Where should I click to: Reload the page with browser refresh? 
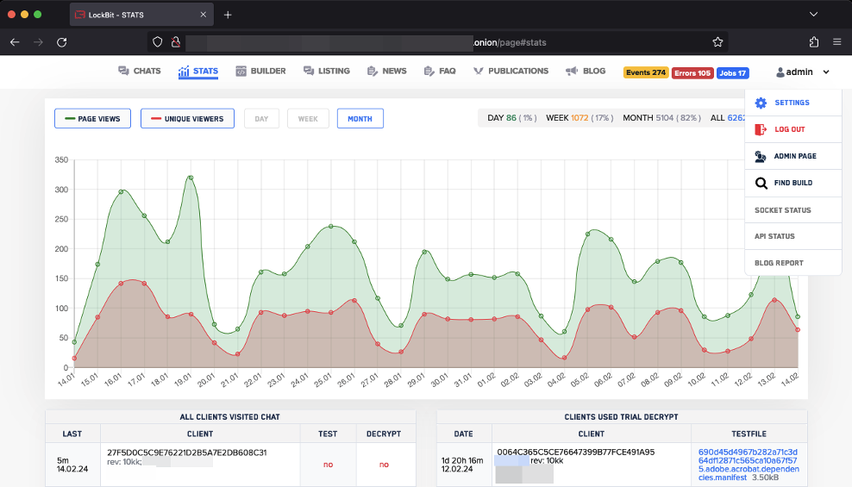[x=61, y=41]
